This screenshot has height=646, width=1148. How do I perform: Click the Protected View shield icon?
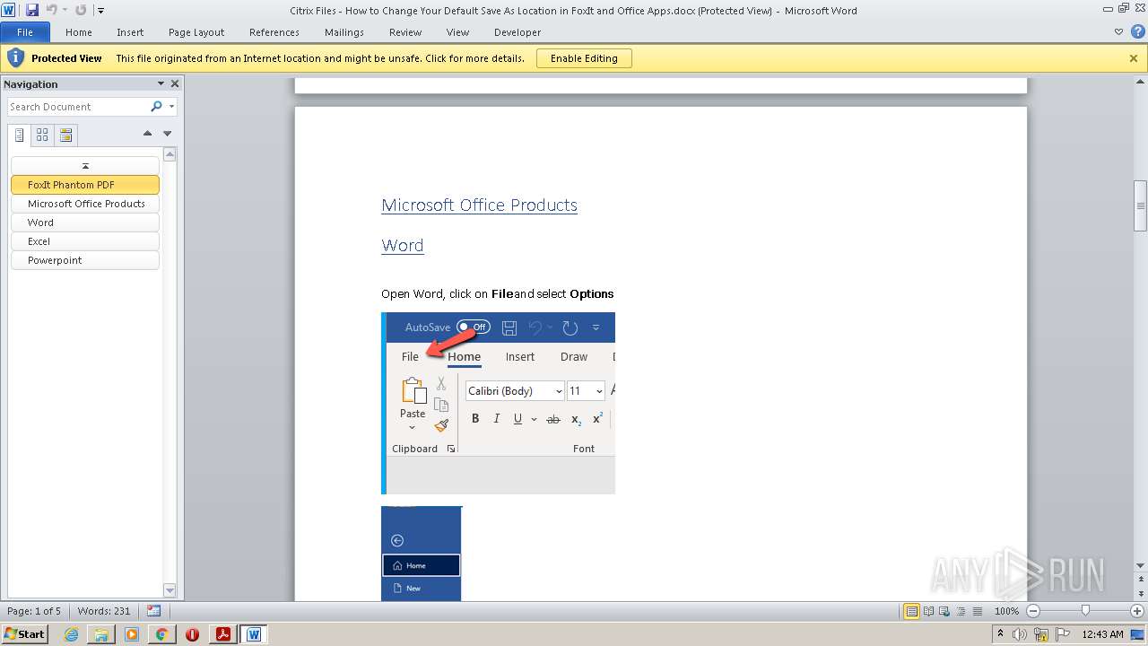(15, 58)
